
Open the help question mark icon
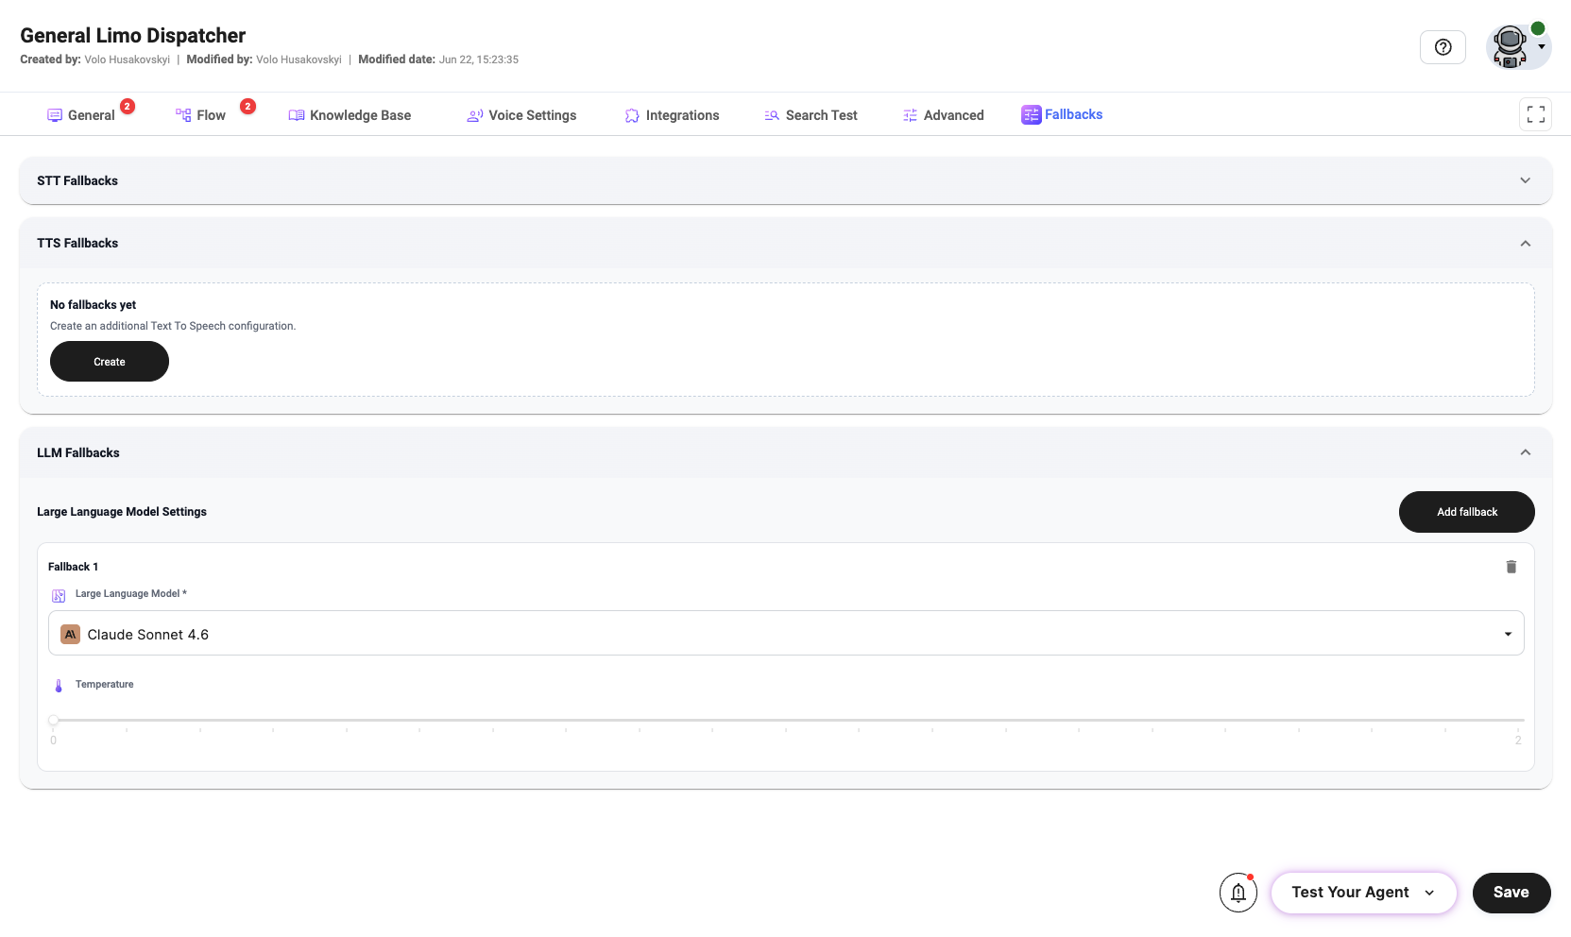pyautogui.click(x=1443, y=47)
